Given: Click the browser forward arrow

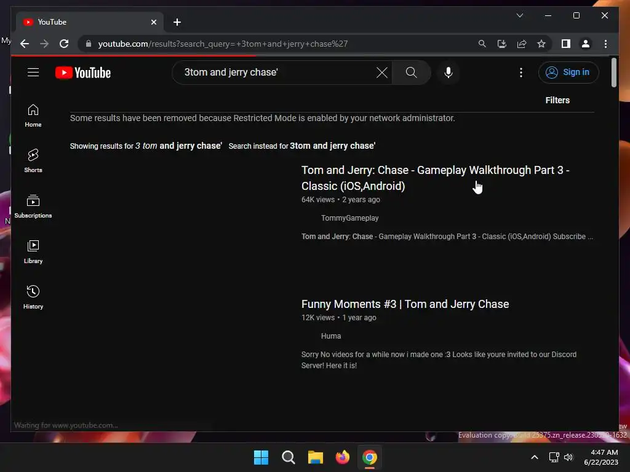Looking at the screenshot, I should (44, 44).
